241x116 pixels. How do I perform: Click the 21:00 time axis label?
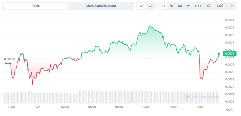[x=11, y=107]
